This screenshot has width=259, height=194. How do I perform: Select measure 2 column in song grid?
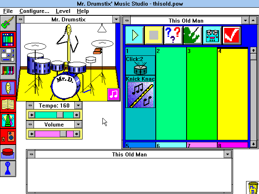coord(171,94)
